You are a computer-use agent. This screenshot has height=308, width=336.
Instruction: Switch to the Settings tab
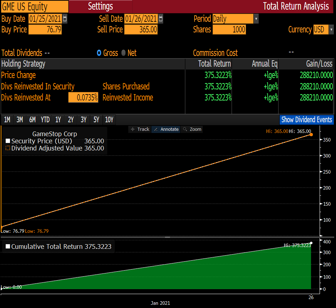coord(100,6)
